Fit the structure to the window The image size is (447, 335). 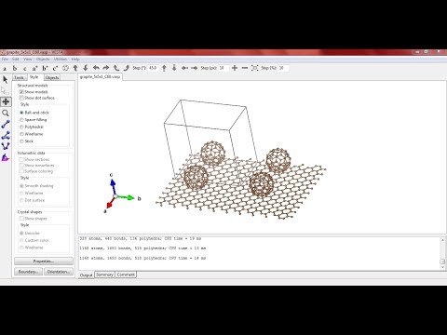(254, 68)
